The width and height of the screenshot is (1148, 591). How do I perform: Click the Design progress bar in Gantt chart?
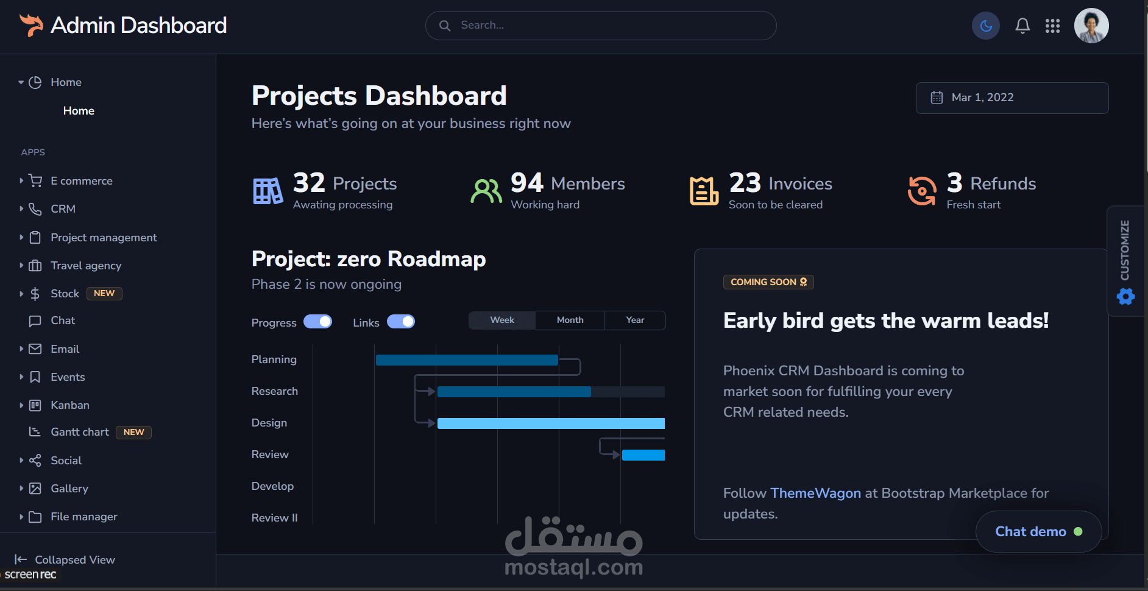tap(550, 423)
